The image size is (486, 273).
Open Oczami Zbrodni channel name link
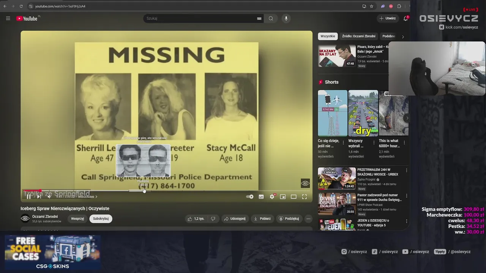45,217
